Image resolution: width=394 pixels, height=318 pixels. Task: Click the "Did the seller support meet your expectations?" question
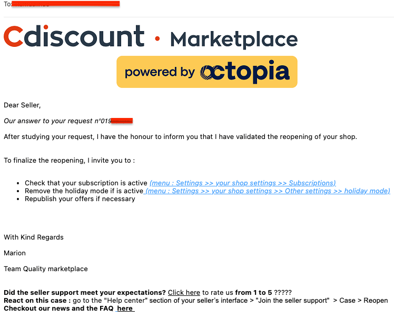pyautogui.click(x=85, y=293)
